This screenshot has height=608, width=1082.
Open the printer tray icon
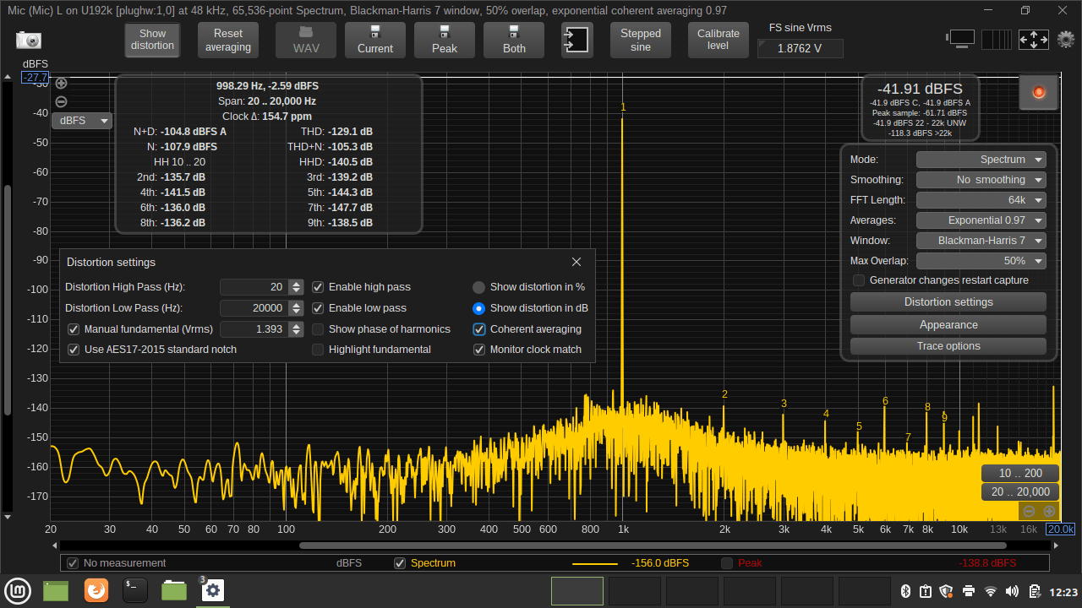tap(969, 591)
